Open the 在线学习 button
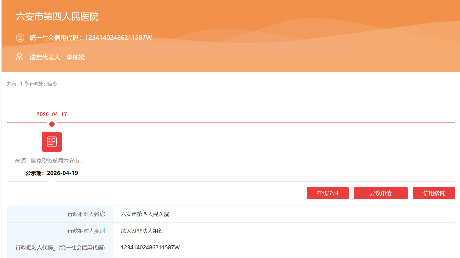The height and width of the screenshot is (258, 460). coord(328,193)
